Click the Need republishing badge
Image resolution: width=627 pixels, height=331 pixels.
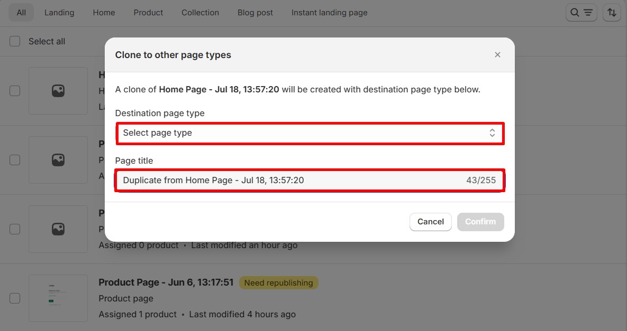[x=278, y=282]
